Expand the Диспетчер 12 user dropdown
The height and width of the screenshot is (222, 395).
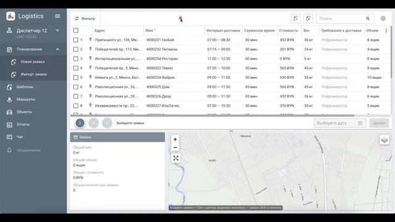(x=57, y=30)
